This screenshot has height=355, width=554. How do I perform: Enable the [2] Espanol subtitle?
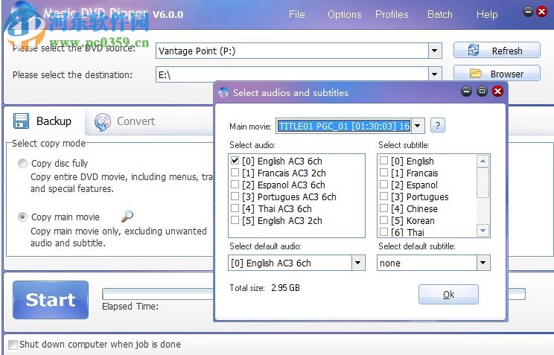coord(383,185)
